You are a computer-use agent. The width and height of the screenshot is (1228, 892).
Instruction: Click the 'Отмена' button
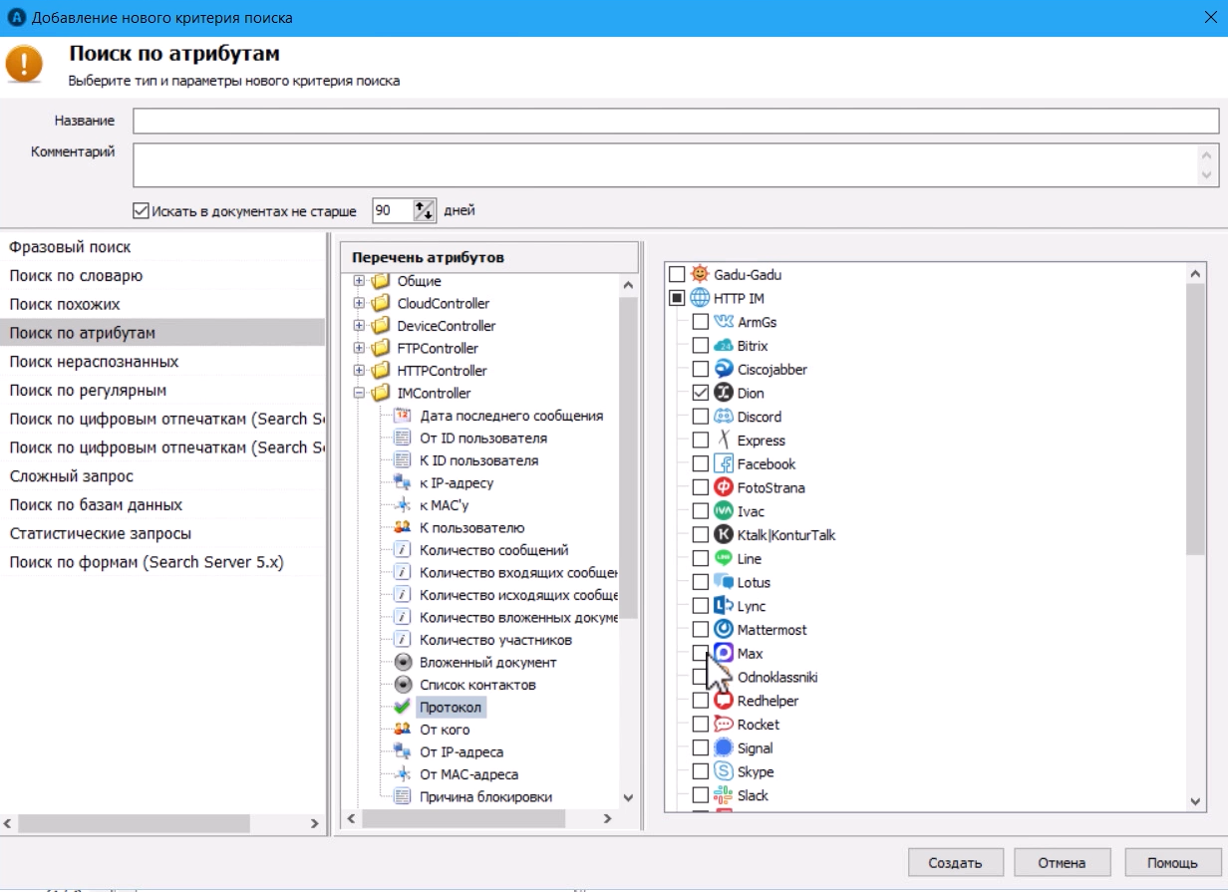pos(1063,862)
